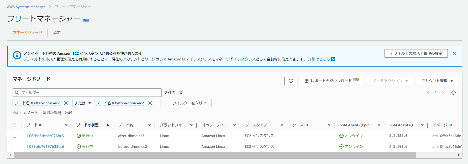Viewport: 468px width, 164px height.
Task: Click the ノードの状態 column header
Action: tap(88, 125)
